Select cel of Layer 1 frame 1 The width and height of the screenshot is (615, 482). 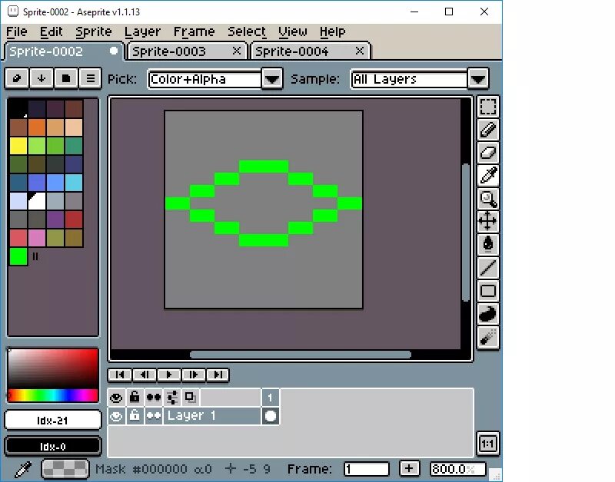point(271,416)
